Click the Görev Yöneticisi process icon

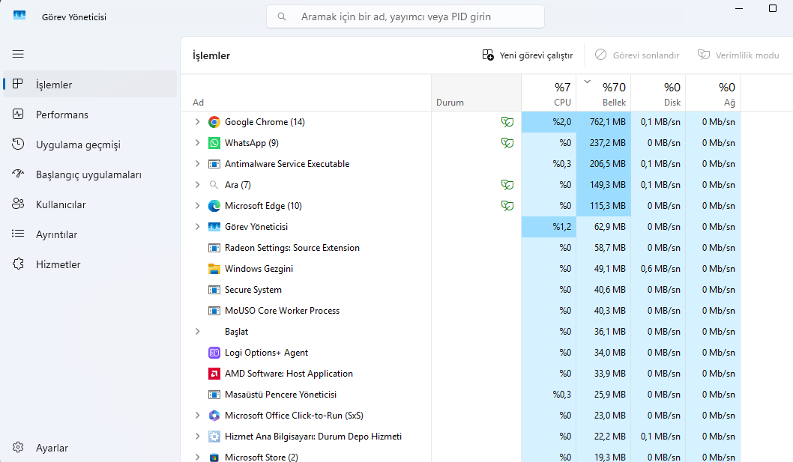pos(214,226)
